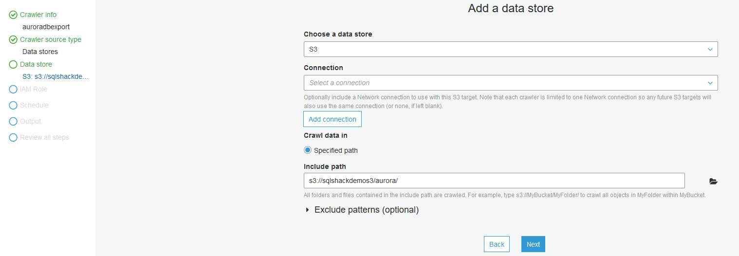Select the Schedule step label in sidebar

point(34,106)
